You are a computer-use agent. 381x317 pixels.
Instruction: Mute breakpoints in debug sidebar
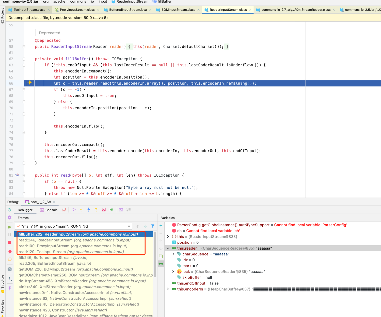pyautogui.click(x=9, y=259)
